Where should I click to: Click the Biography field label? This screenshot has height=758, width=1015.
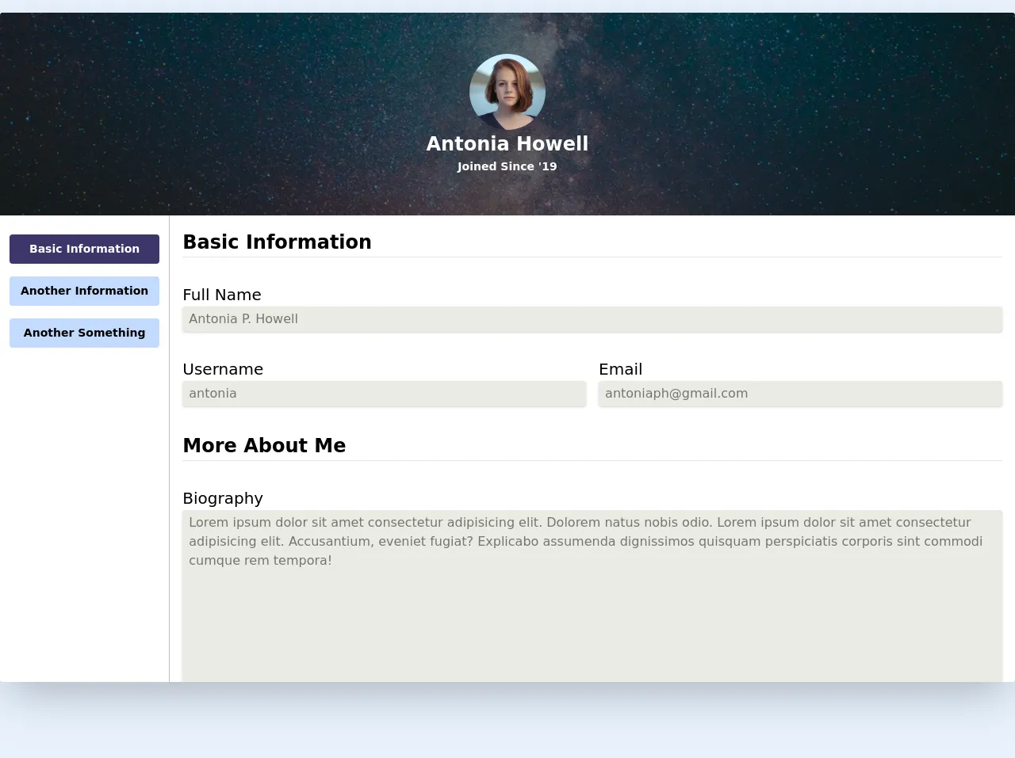(x=223, y=498)
